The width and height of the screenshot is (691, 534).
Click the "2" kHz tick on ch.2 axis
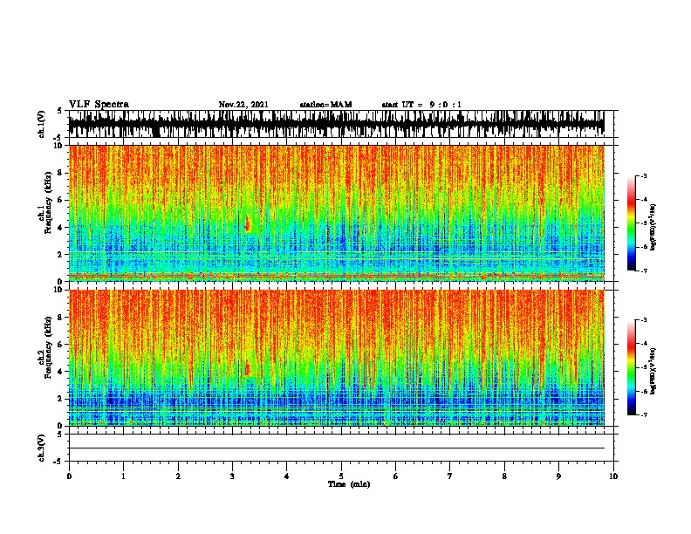(61, 399)
